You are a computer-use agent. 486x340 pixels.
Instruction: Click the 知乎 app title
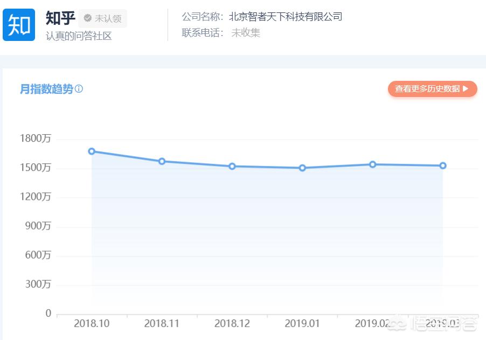point(60,18)
